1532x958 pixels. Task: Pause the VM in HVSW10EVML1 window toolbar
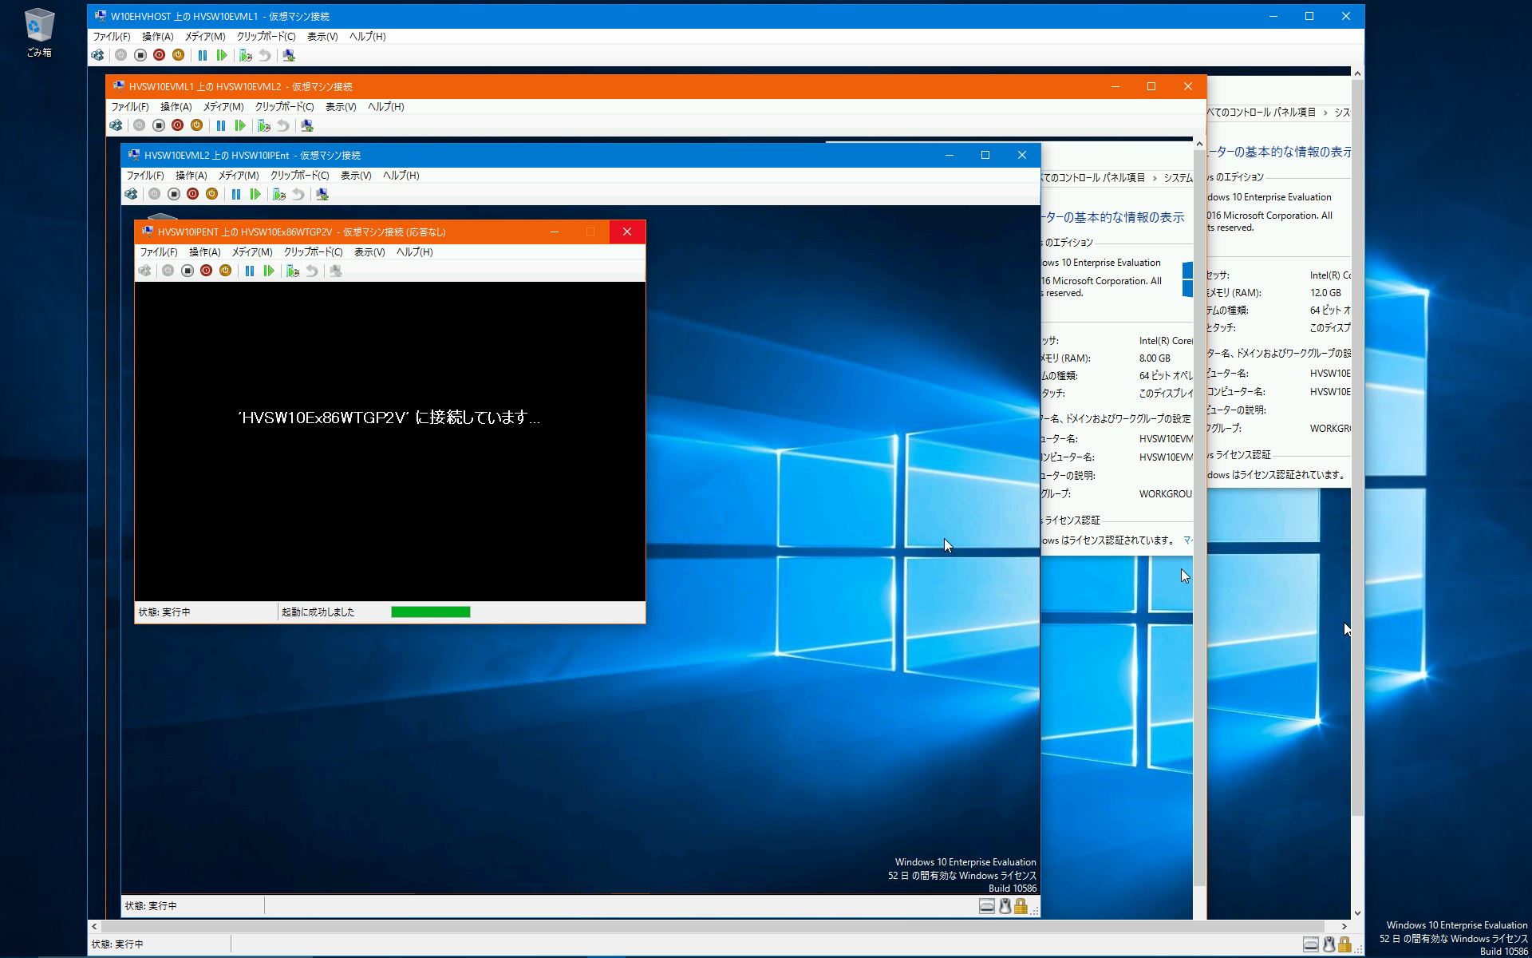point(203,55)
